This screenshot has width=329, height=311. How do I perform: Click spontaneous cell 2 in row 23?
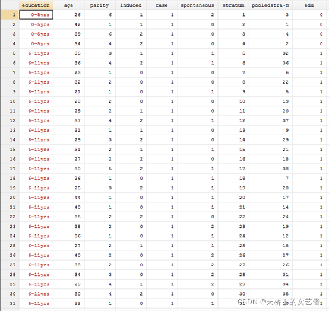197,226
